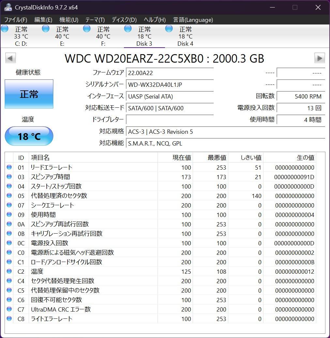Click the 生の値 column header
330x338 pixels.
[290, 158]
